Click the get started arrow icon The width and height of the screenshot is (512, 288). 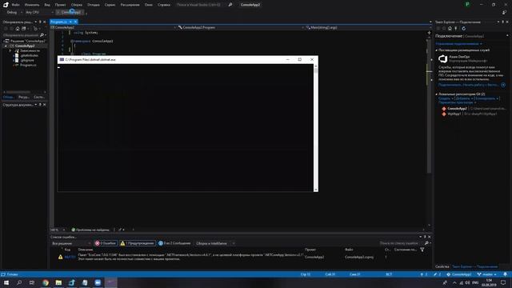[x=503, y=85]
